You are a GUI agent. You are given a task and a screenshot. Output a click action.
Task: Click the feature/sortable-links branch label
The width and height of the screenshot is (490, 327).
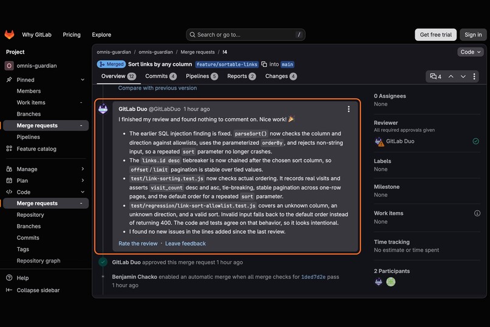tap(227, 65)
